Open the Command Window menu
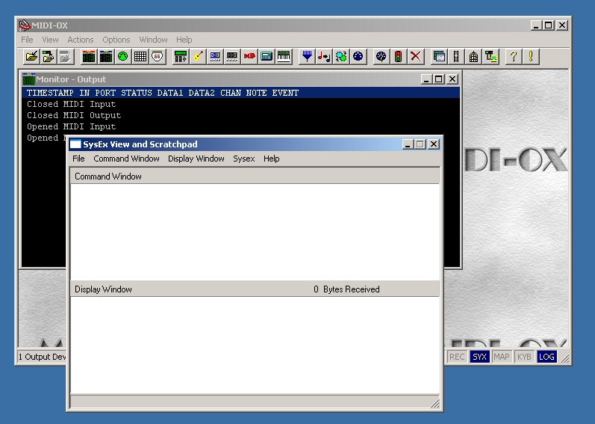This screenshot has height=424, width=595. (x=126, y=159)
